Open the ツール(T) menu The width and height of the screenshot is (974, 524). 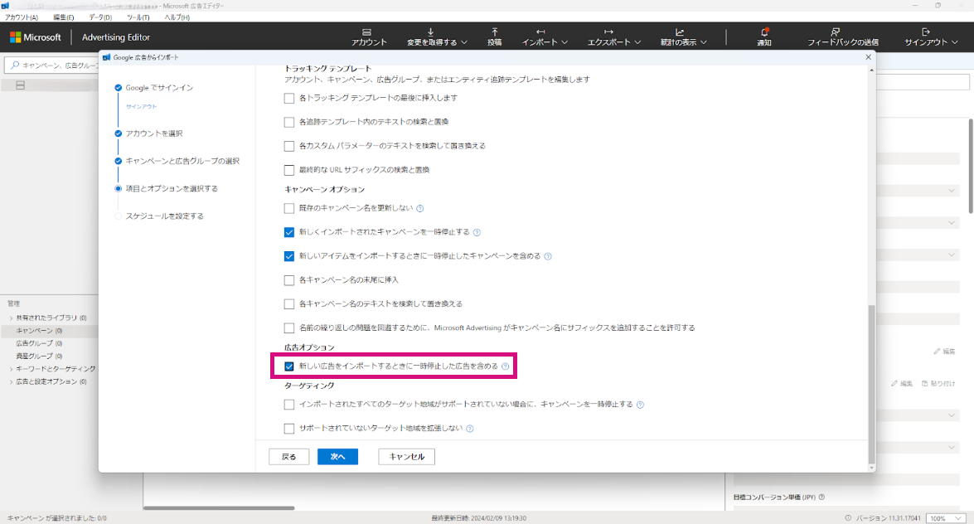[x=138, y=17]
